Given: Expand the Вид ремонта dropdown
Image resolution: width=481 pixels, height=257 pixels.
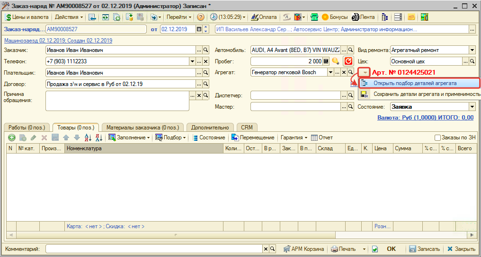Looking at the screenshot, I should (x=472, y=50).
